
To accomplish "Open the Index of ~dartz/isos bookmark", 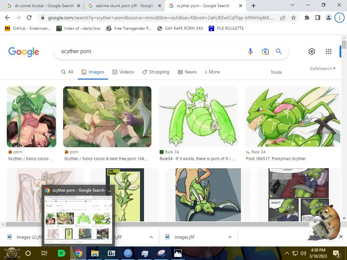I will 78,28.
